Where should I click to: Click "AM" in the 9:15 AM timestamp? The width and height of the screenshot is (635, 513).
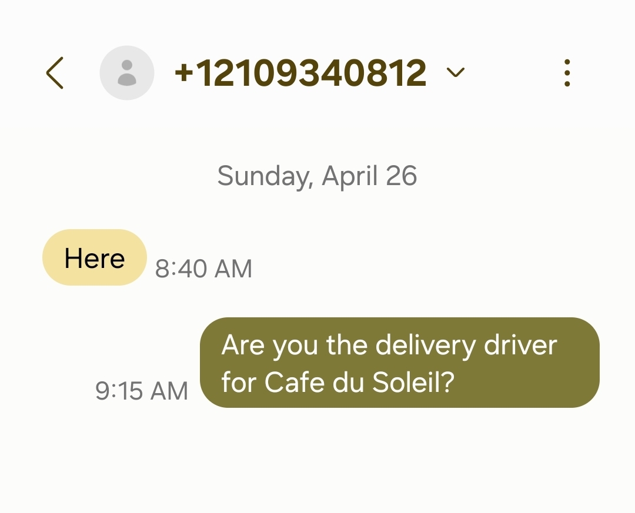168,391
